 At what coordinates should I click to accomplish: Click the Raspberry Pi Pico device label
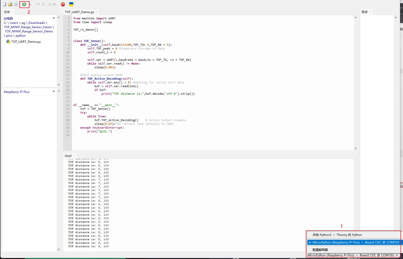point(17,92)
